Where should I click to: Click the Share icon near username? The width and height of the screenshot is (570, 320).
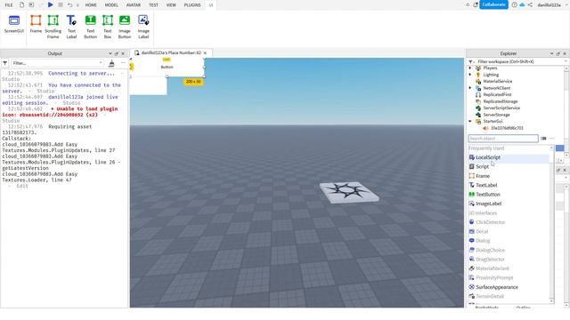pyautogui.click(x=530, y=4)
